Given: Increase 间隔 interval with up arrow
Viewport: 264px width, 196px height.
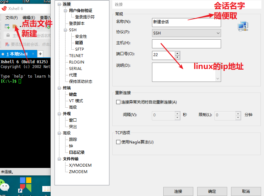Looking at the screenshot, I should tap(177, 113).
